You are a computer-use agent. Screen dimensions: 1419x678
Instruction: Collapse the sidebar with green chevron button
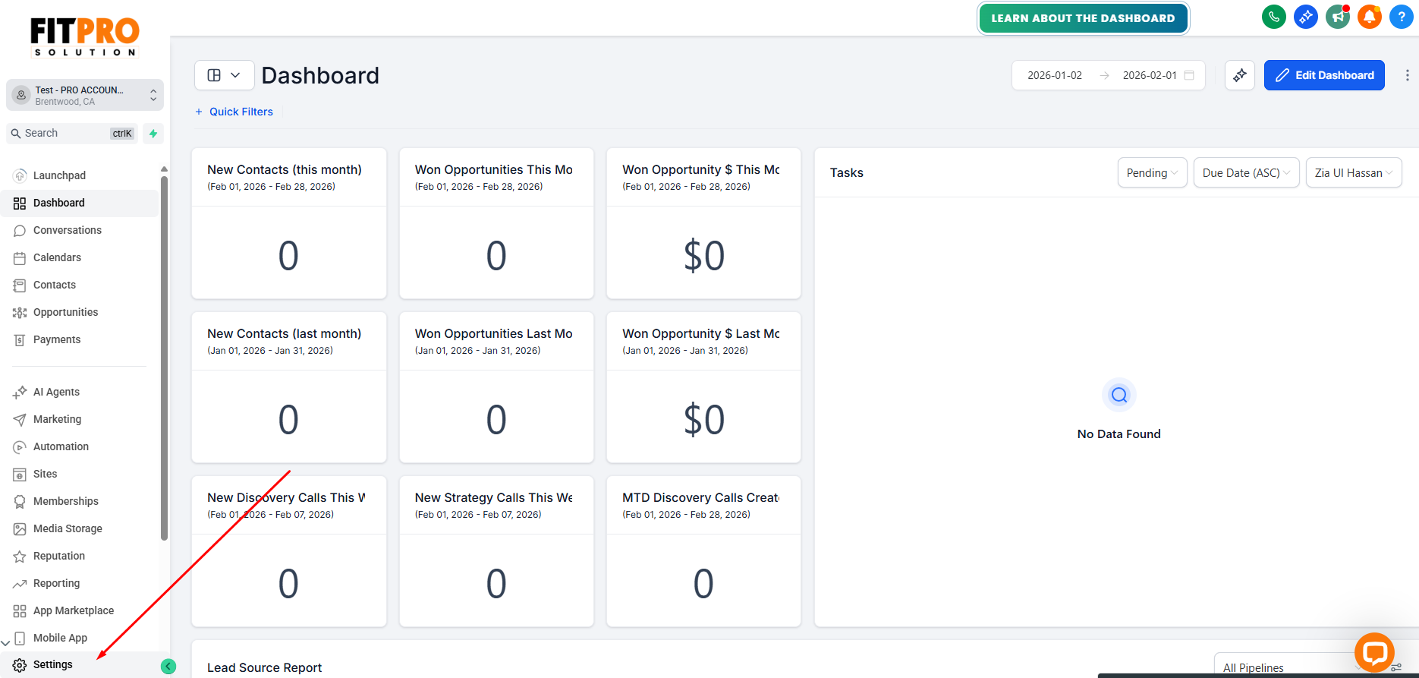tap(168, 667)
